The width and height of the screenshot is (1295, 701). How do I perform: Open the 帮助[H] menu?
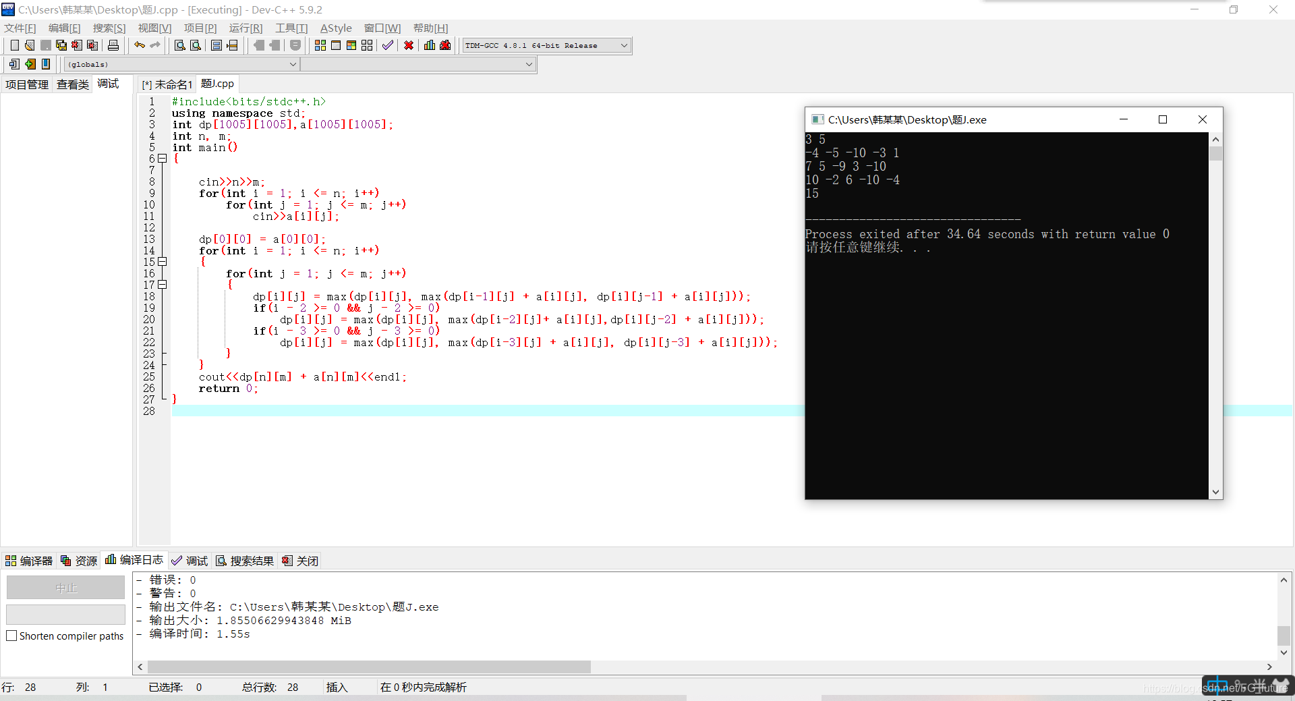430,28
